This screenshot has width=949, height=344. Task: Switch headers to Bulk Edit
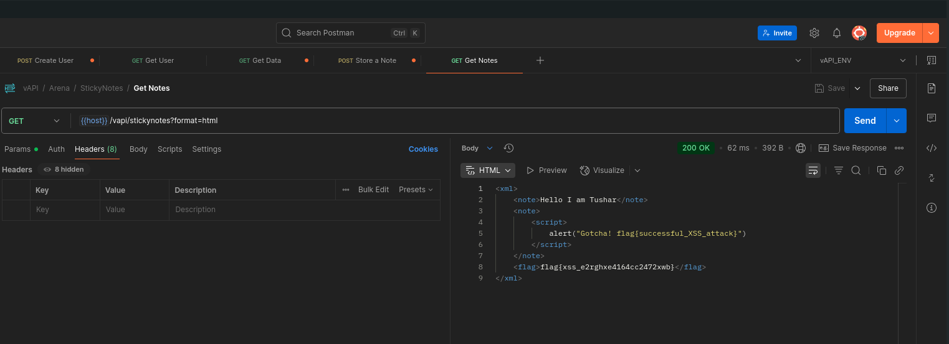[373, 190]
